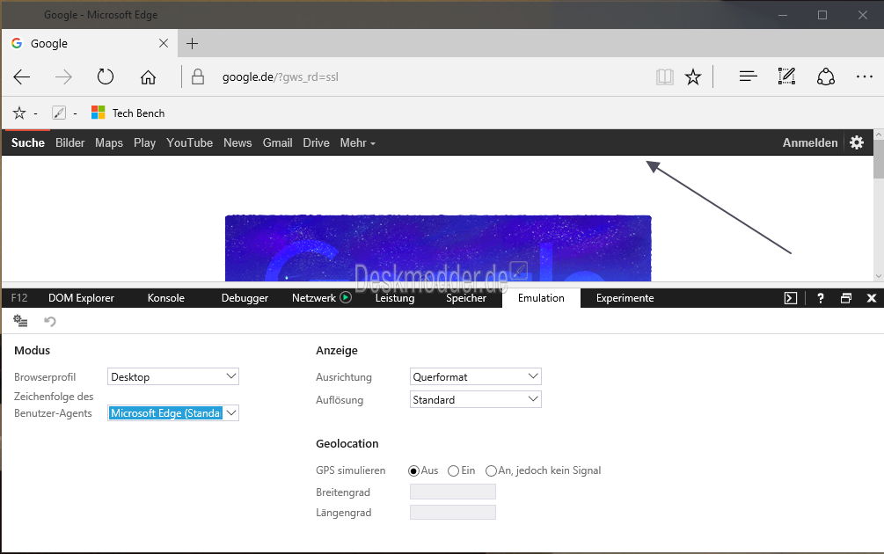The image size is (884, 554).
Task: Click the forward navigation arrow
Action: pyautogui.click(x=63, y=77)
